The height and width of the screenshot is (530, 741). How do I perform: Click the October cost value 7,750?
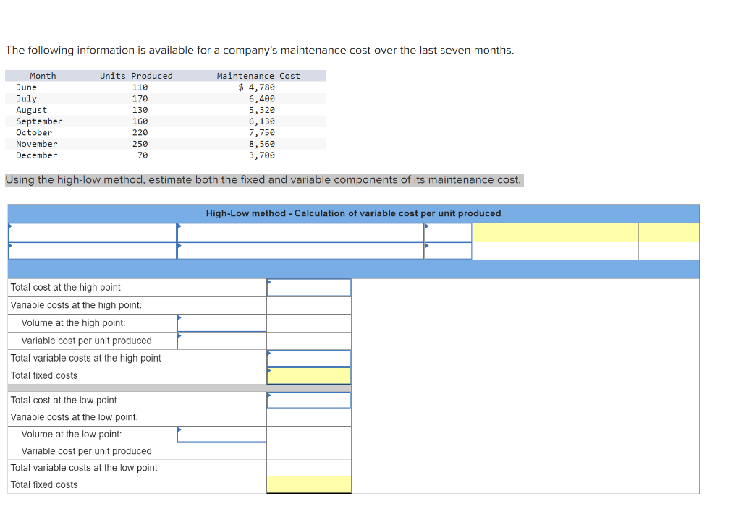tap(262, 133)
